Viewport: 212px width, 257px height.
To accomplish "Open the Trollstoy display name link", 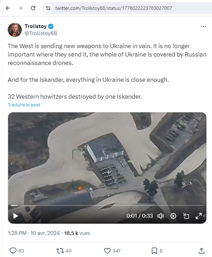I will [36, 26].
